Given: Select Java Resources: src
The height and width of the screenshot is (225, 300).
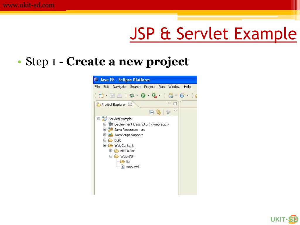Looking at the screenshot, I should click(x=129, y=130).
